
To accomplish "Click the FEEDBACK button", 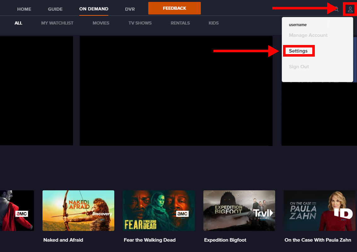I will tap(174, 8).
